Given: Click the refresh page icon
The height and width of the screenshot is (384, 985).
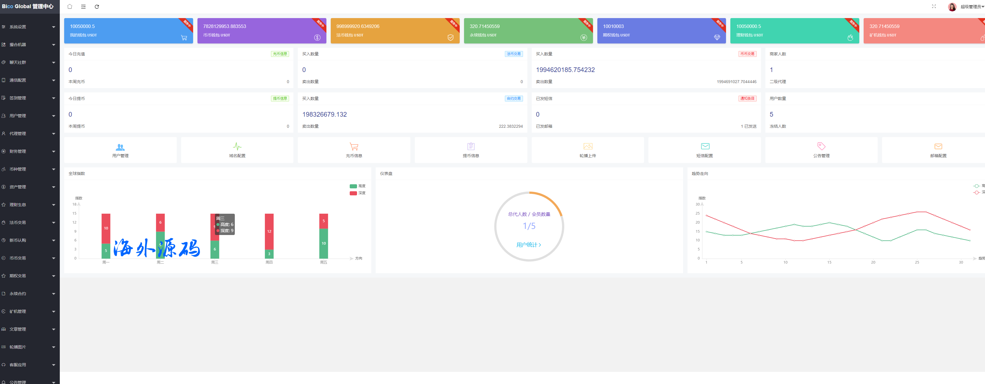Looking at the screenshot, I should click(x=97, y=6).
